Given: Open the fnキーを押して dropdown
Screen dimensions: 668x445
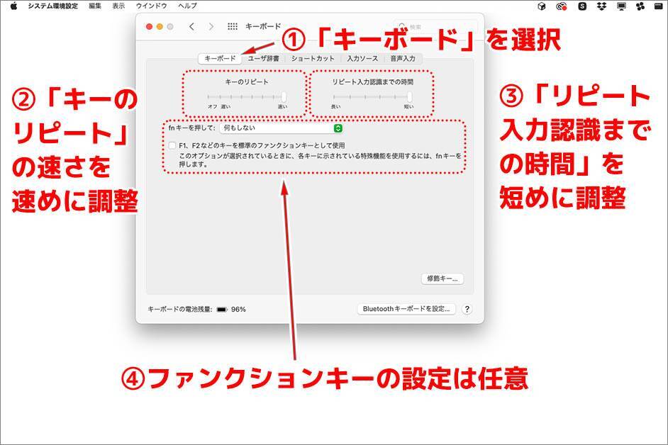Looking at the screenshot, I should point(282,128).
